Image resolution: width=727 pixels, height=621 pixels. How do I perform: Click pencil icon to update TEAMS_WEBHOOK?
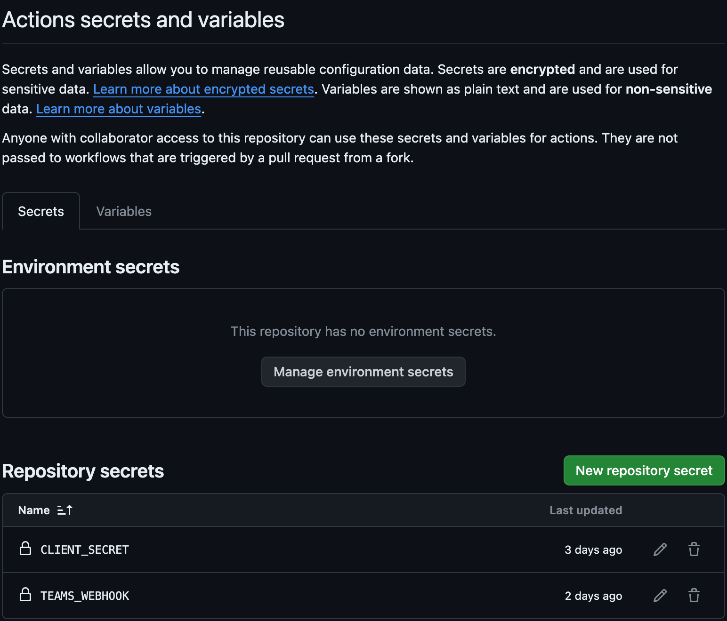(660, 596)
